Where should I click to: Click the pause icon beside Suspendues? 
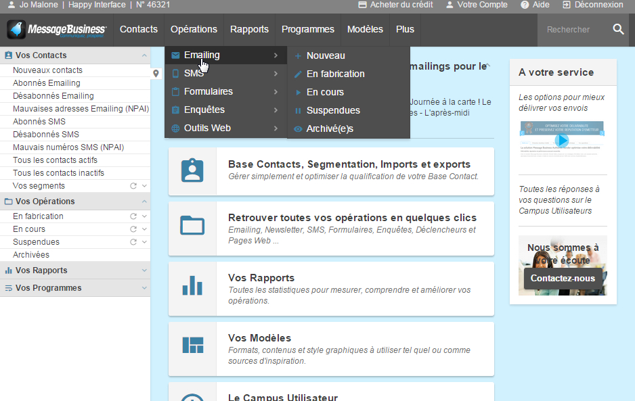point(298,110)
